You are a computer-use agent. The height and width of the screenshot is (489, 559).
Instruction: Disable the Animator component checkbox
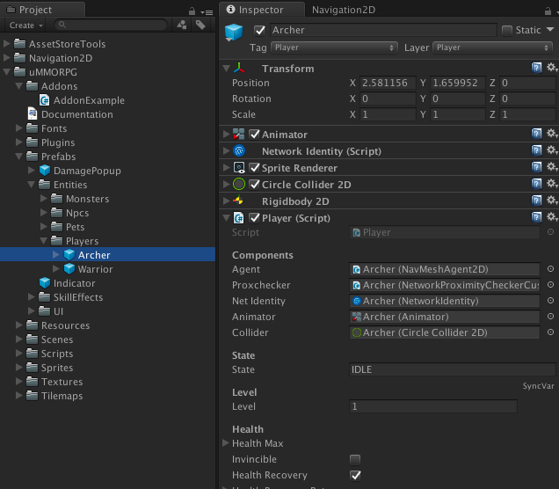coord(254,134)
